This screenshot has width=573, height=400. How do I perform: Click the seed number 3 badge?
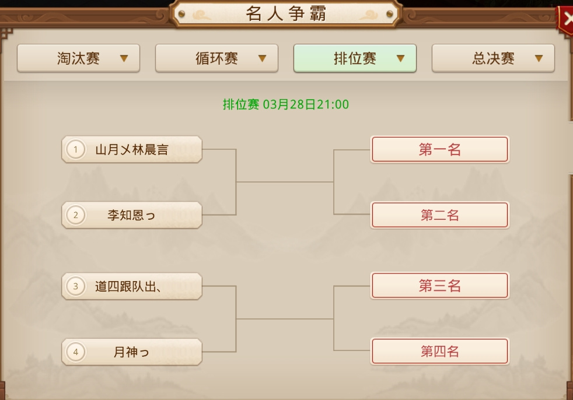[x=75, y=286]
